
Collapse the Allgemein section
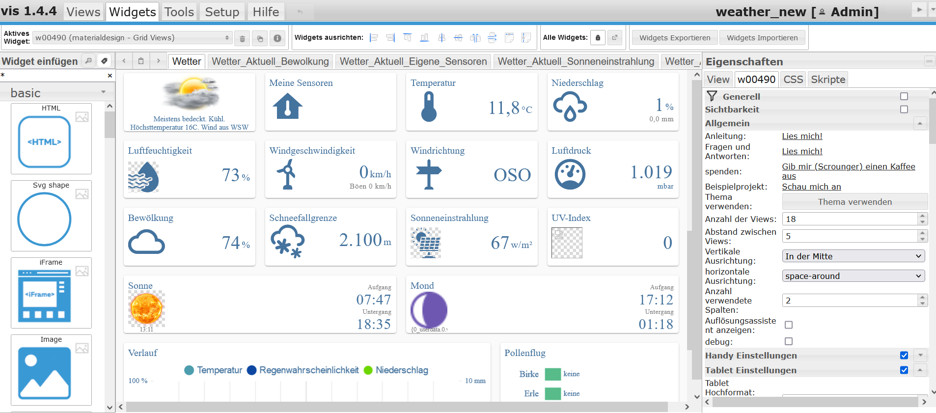pyautogui.click(x=920, y=123)
